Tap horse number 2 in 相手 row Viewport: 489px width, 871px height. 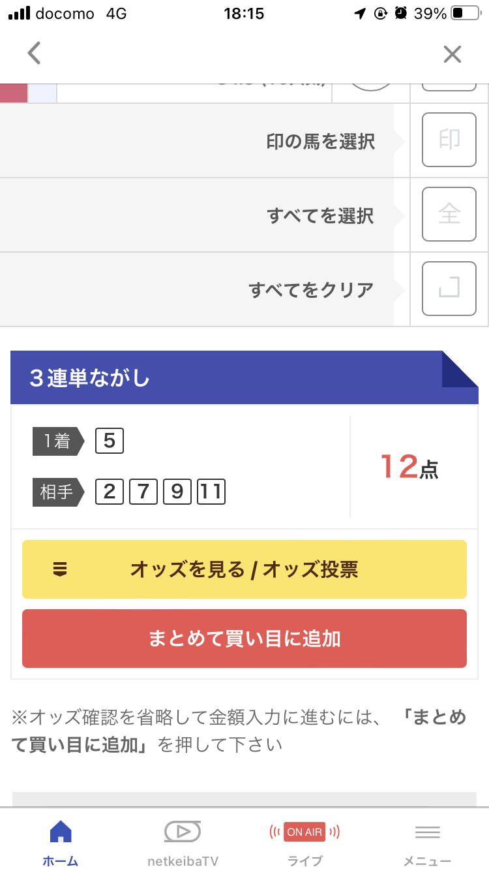(x=110, y=491)
